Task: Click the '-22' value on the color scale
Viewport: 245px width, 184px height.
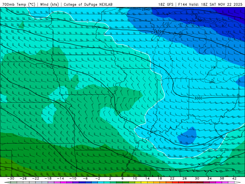Action: 36,178
